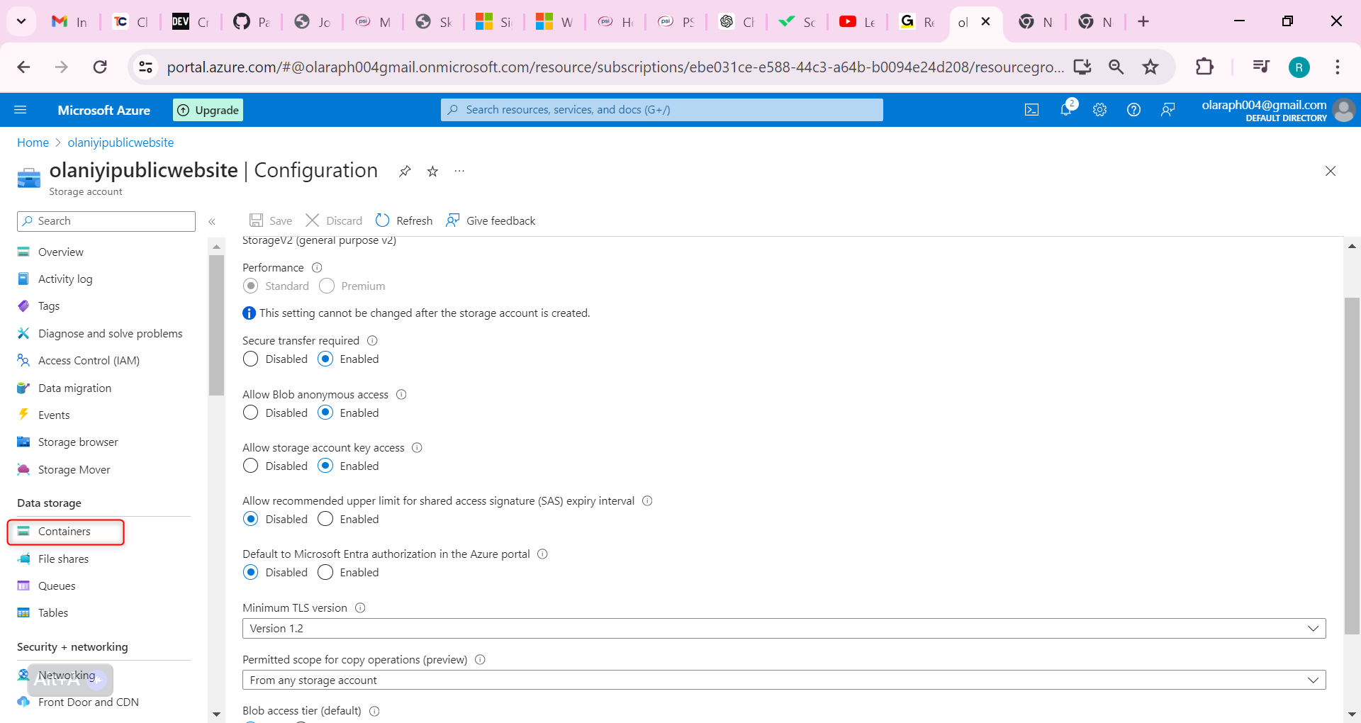Reload the browser page
Screen dimensions: 1361x723
(x=100, y=67)
